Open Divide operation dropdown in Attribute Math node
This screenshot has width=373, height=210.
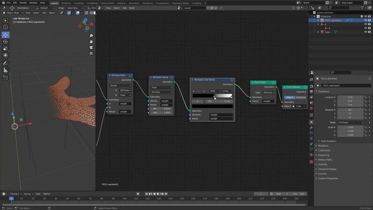click(x=120, y=86)
